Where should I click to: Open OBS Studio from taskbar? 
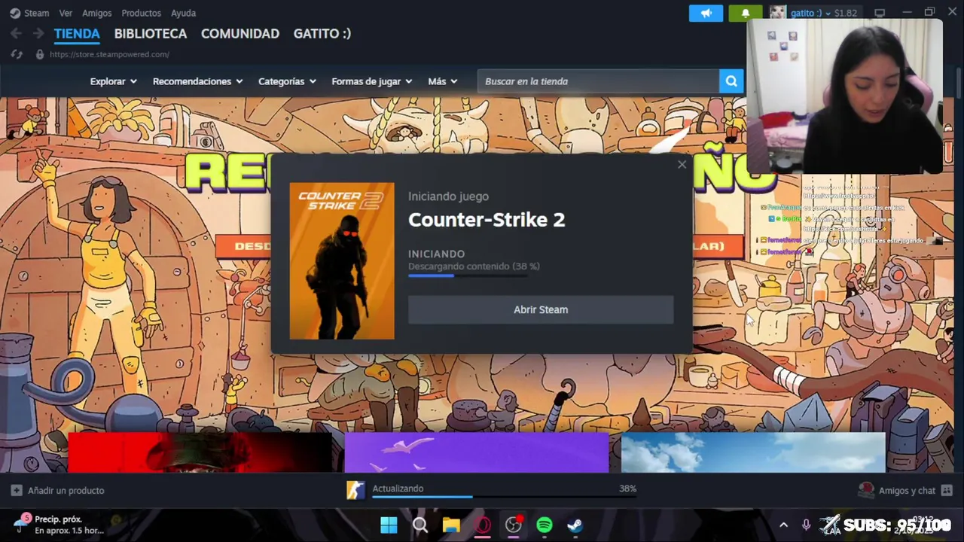tap(514, 525)
